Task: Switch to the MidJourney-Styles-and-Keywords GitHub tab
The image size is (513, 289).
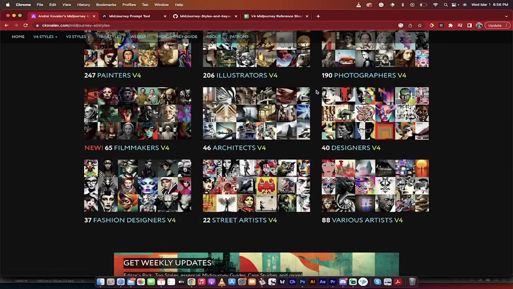Action: (x=206, y=16)
